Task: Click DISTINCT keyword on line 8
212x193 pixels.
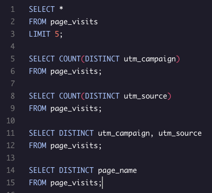Action: point(102,96)
